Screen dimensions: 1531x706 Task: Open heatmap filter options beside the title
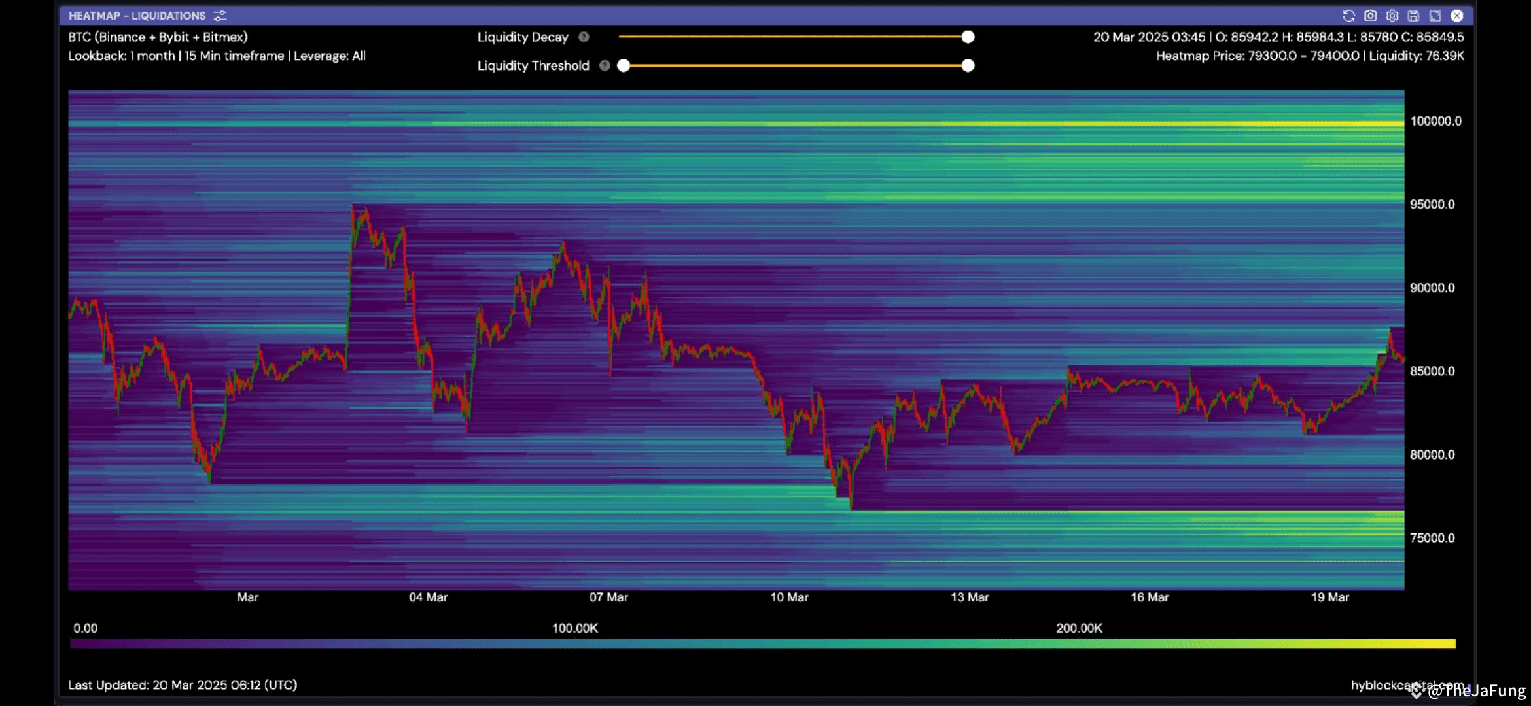[220, 16]
